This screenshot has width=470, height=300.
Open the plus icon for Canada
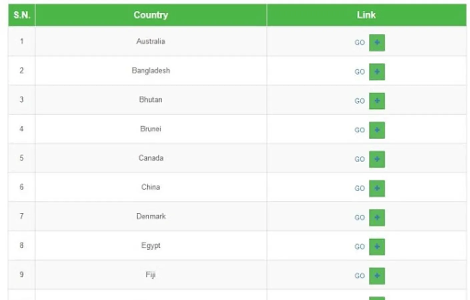point(377,159)
